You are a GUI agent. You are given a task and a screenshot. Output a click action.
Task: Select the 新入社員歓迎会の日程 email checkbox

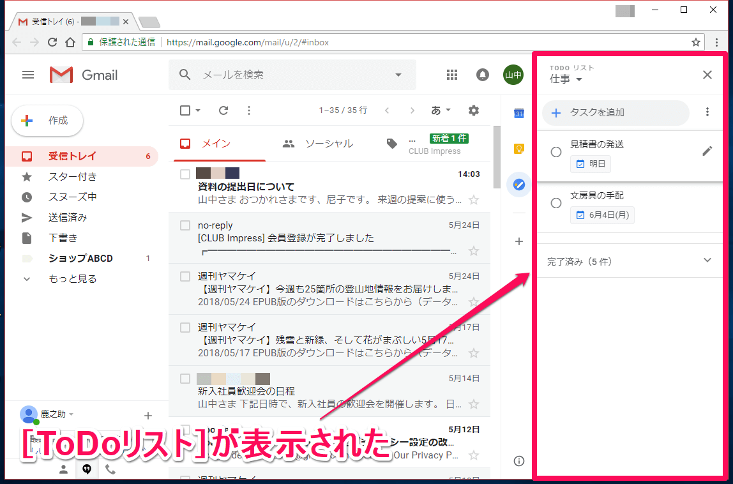(x=185, y=379)
